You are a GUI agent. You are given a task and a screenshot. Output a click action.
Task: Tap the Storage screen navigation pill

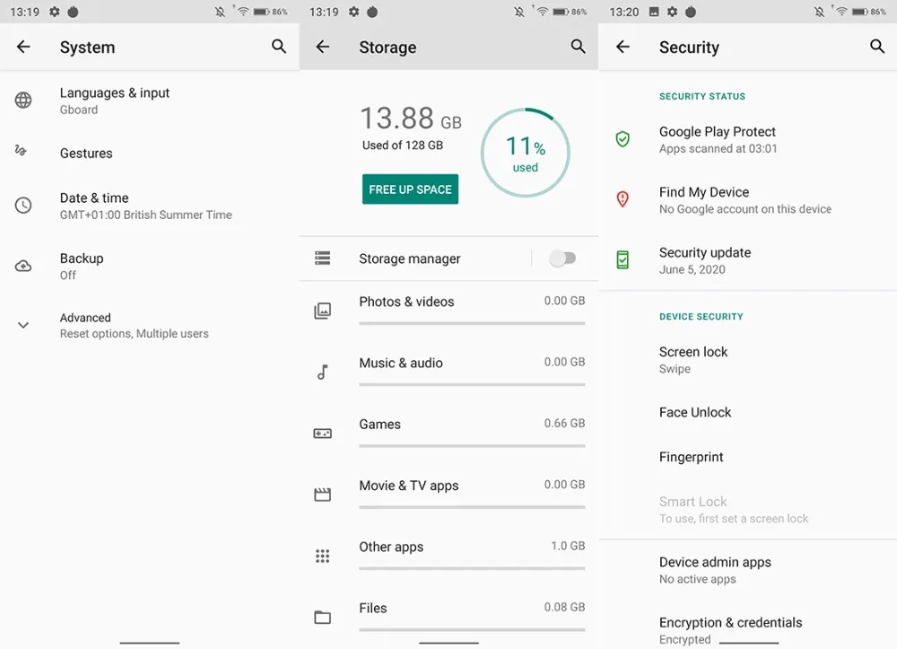(x=448, y=643)
